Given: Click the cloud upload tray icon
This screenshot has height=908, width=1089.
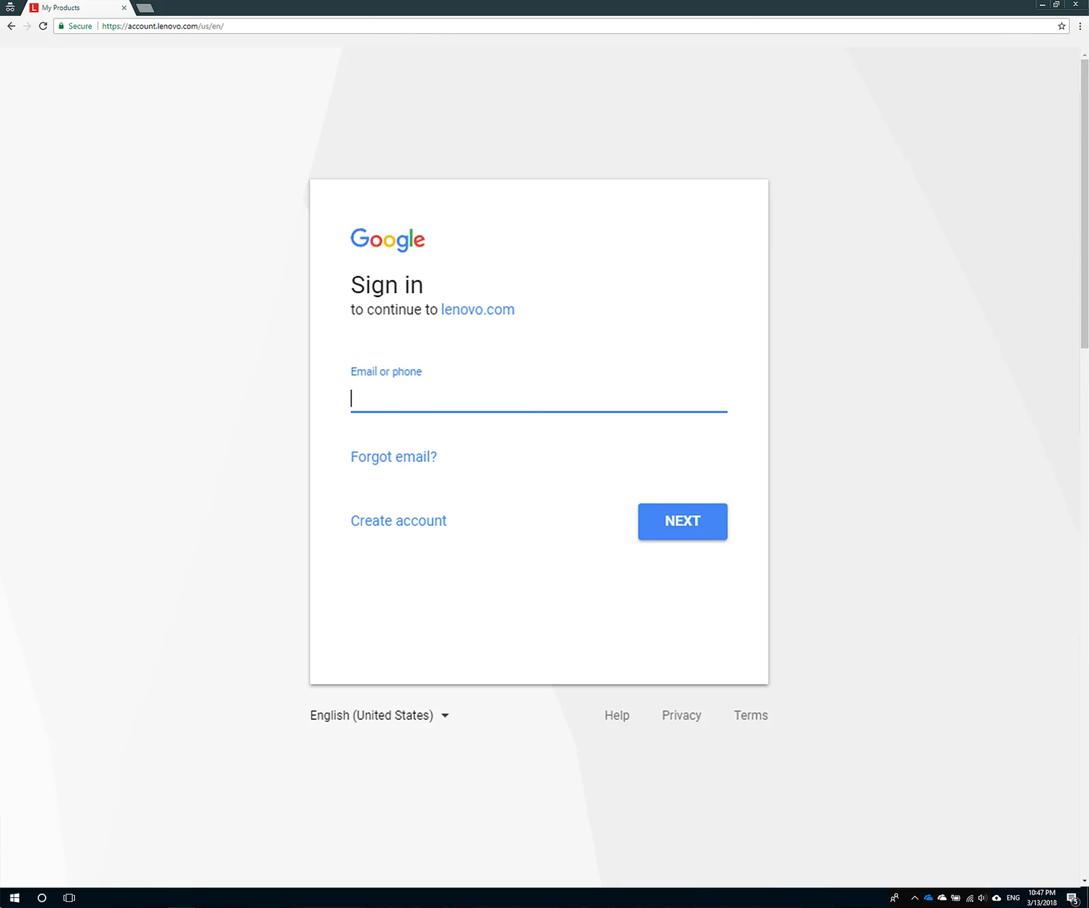Looking at the screenshot, I should pyautogui.click(x=996, y=898).
